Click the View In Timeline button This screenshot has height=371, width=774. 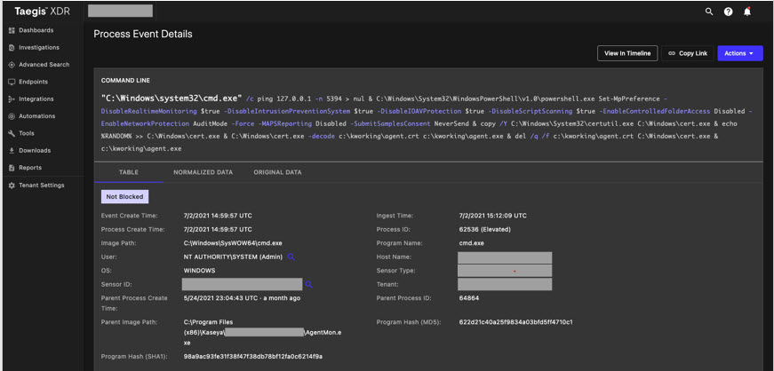point(627,53)
